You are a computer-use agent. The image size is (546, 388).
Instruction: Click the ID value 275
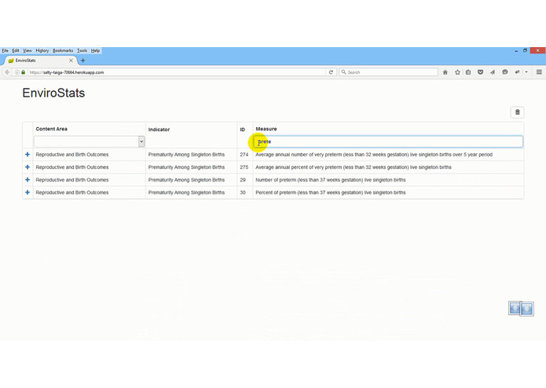coord(244,167)
